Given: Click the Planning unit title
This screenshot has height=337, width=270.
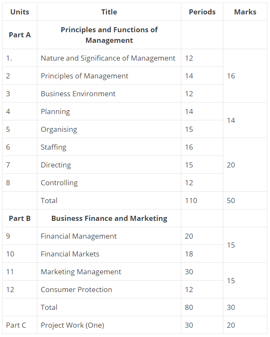Looking at the screenshot, I should (55, 111).
